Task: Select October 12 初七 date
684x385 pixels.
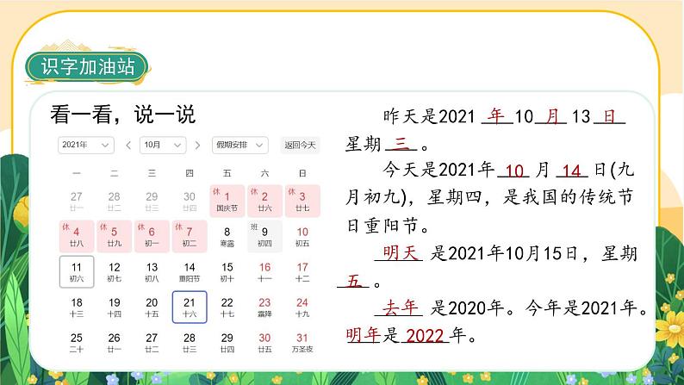Action: point(115,271)
